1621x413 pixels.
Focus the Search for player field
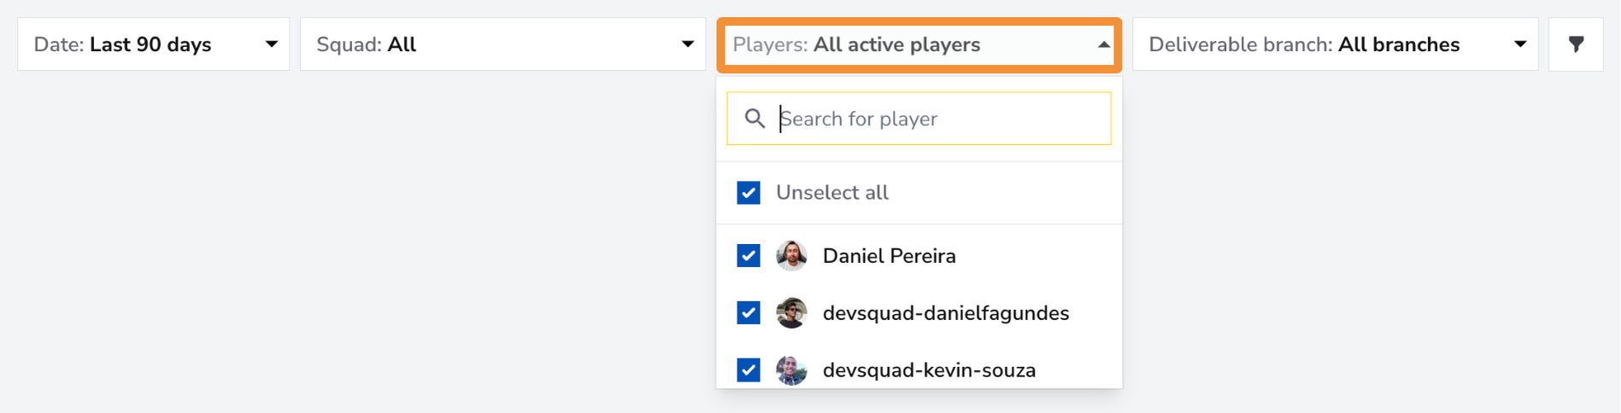tap(919, 119)
